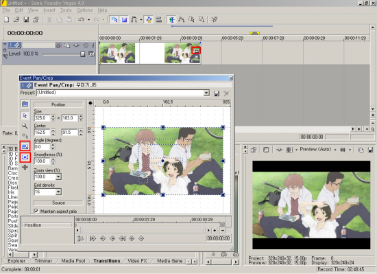
Task: Select the Zoom magnifier tool in Pan/Crop
Action: click(25, 126)
